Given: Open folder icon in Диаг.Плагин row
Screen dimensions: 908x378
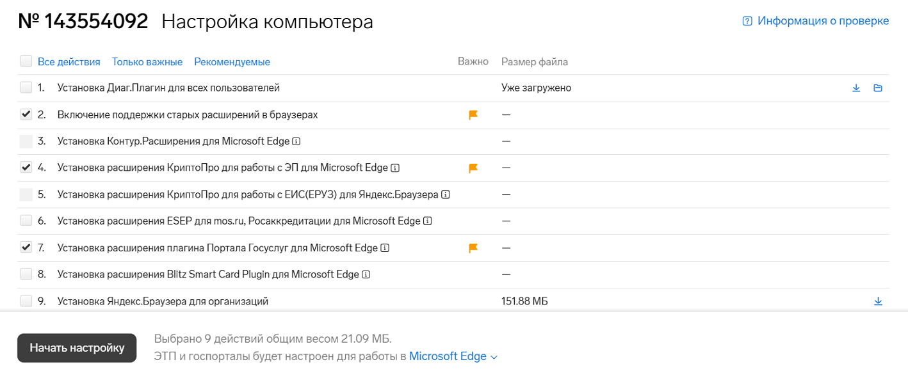Looking at the screenshot, I should pos(878,88).
